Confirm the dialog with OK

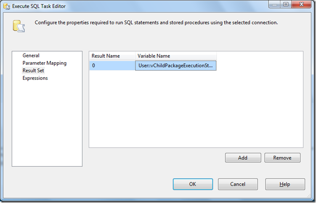(192, 184)
